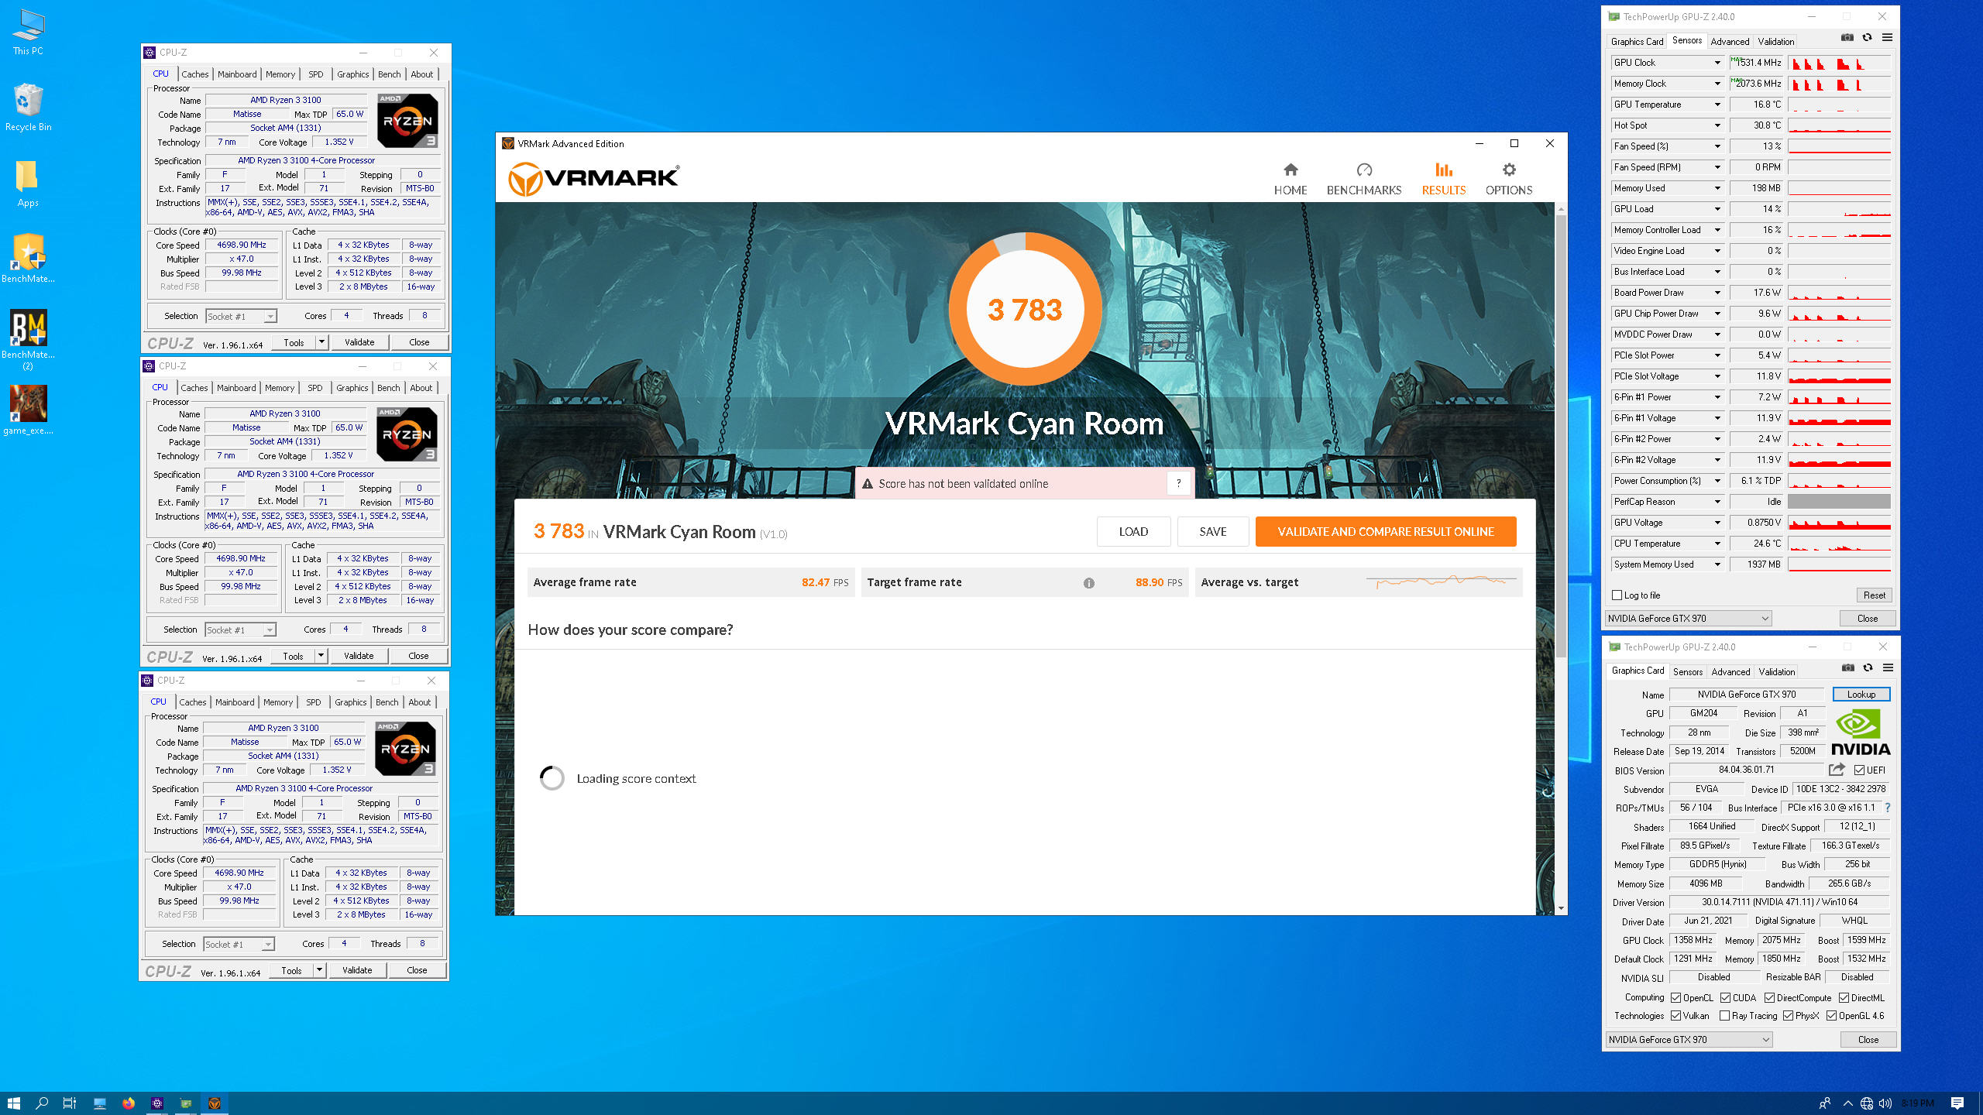Toggle the Vulkan checkbox
Image resolution: width=1983 pixels, height=1115 pixels.
point(1675,1016)
